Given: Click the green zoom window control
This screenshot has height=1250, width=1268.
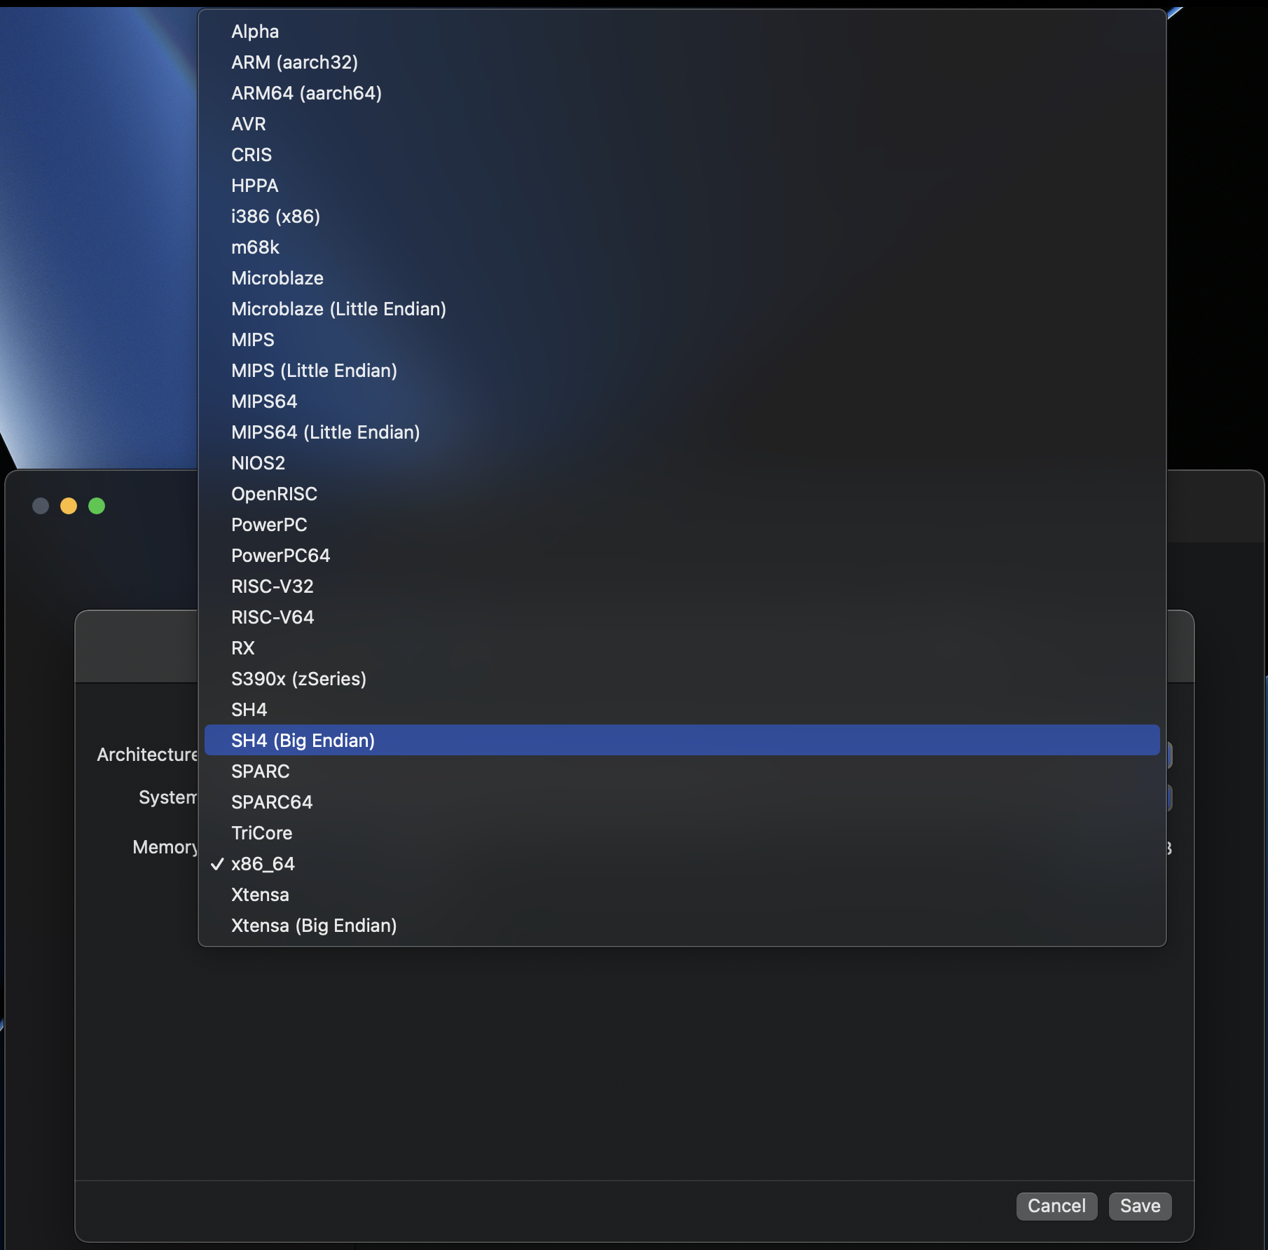Looking at the screenshot, I should pos(97,505).
